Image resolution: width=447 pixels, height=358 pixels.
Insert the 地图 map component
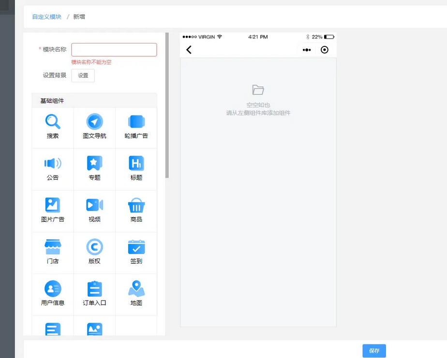(136, 294)
